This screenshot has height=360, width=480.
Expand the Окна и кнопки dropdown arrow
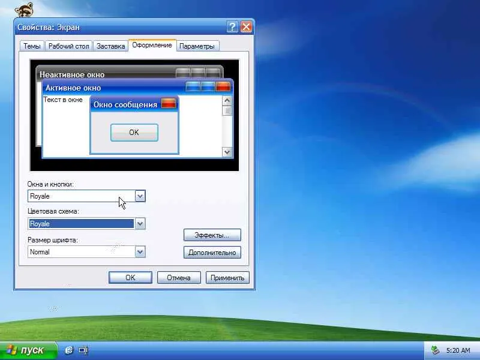coord(140,196)
